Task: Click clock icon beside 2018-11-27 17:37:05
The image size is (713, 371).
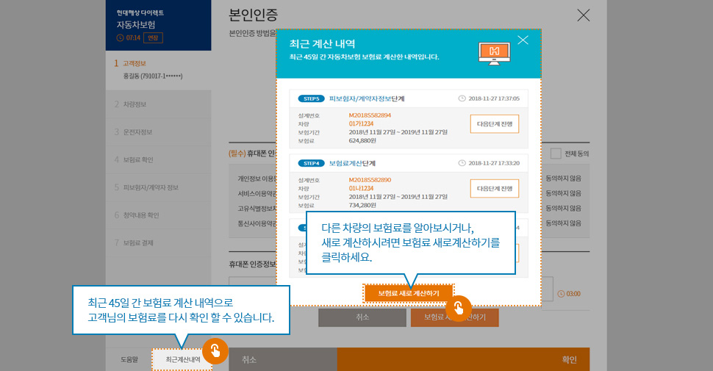Action: click(x=462, y=98)
